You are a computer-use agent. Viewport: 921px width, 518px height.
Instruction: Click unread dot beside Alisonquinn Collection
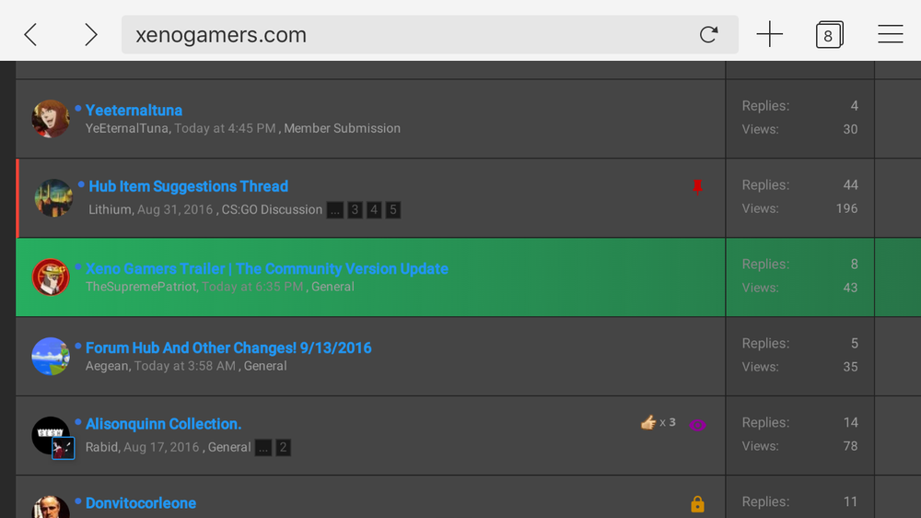78,421
